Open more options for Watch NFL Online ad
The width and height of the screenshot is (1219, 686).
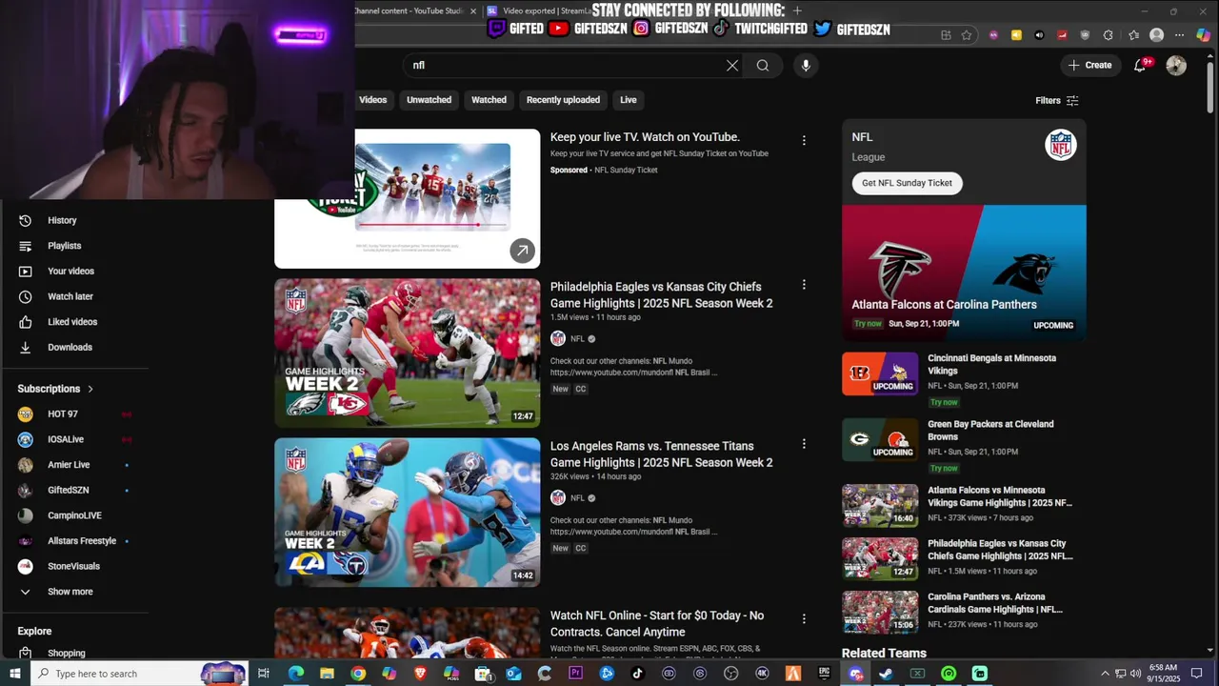804,618
